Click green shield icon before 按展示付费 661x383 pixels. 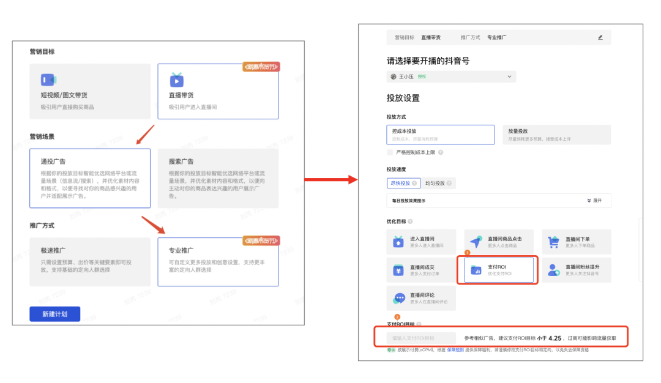(390, 350)
